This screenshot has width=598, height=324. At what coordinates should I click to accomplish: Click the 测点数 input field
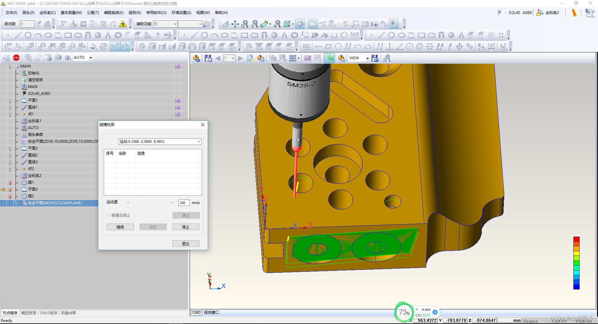coord(27,24)
